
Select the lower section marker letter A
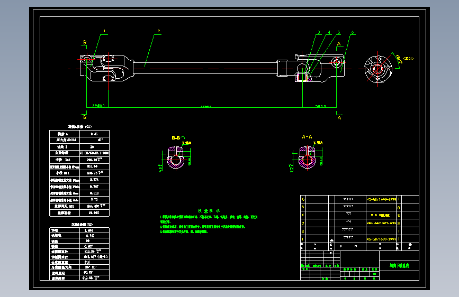tap(339, 118)
